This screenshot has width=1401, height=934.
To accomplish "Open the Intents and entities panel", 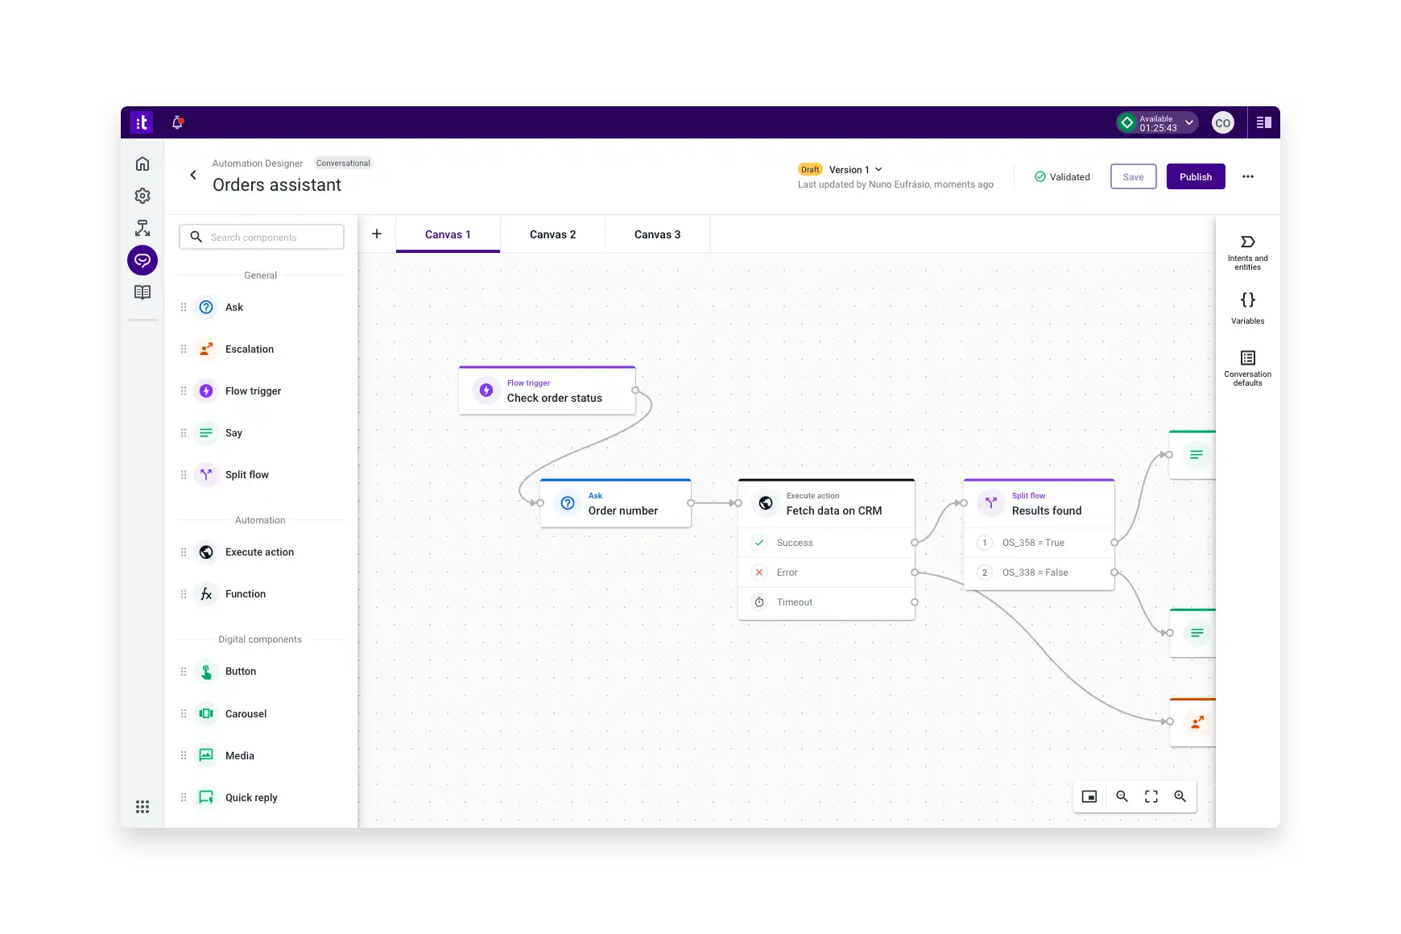I will [x=1247, y=250].
